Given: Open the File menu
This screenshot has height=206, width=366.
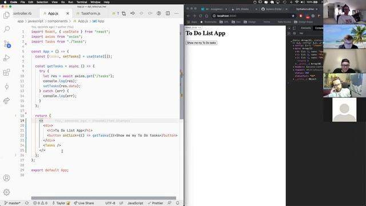Looking at the screenshot, I should [x=23, y=2].
